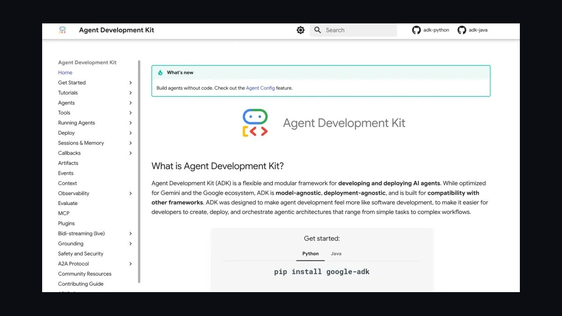Open the Sessions & Memory sidebar item
This screenshot has height=316, width=562.
(x=81, y=143)
